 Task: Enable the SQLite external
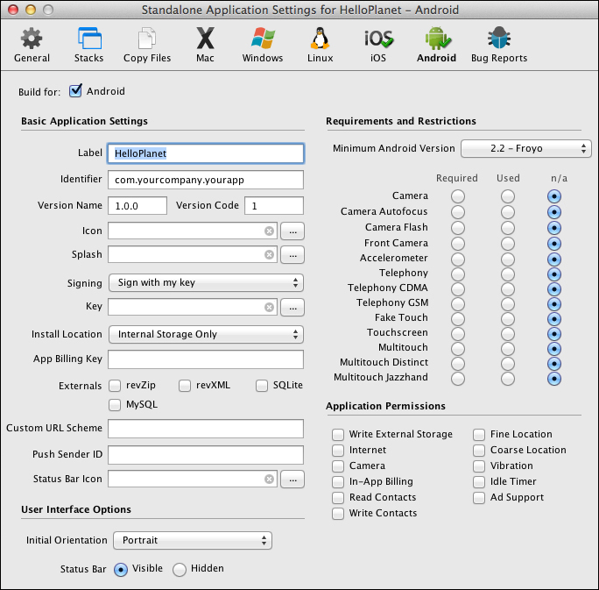click(262, 386)
